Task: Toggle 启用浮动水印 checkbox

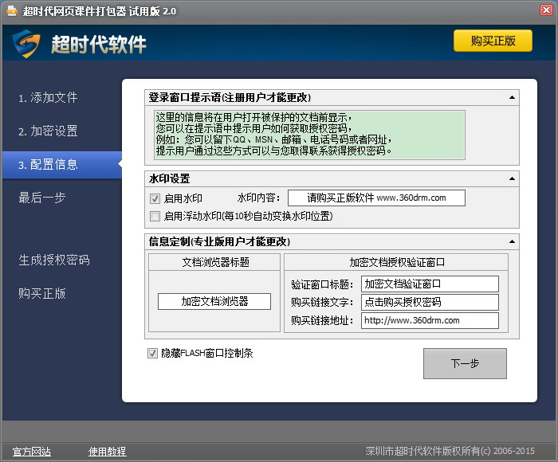Action: pyautogui.click(x=155, y=216)
